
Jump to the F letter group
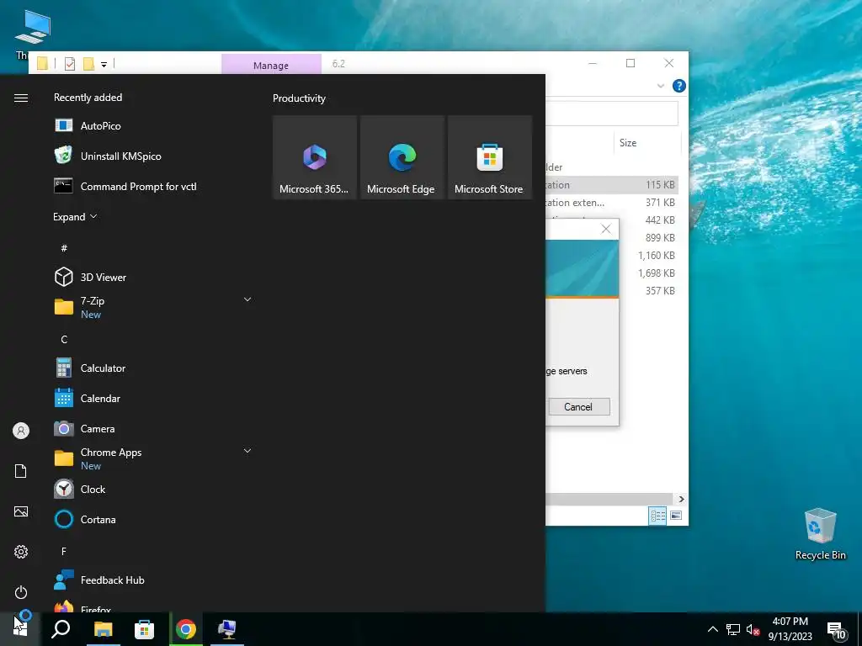(64, 551)
